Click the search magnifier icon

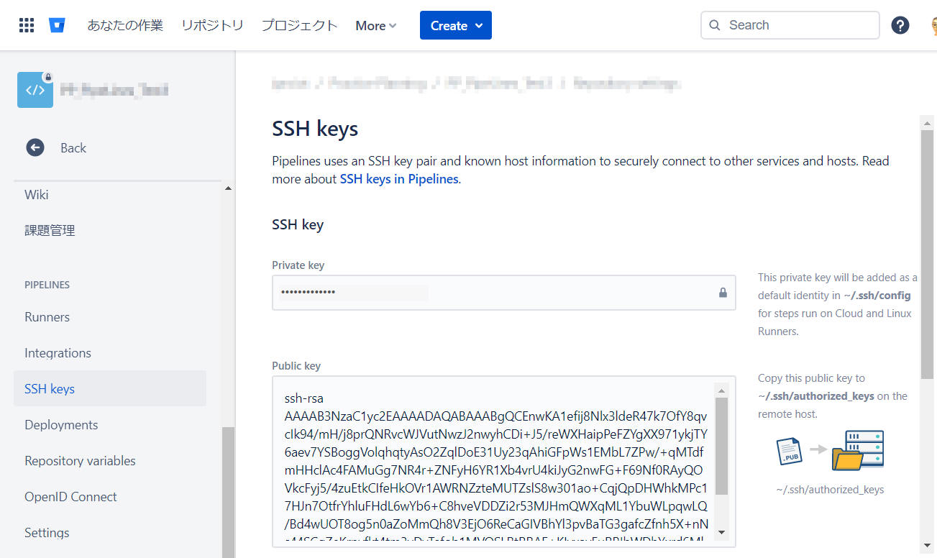click(x=714, y=24)
